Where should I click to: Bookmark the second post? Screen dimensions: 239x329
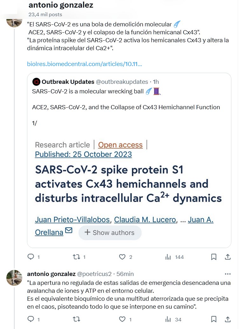[x=214, y=319]
